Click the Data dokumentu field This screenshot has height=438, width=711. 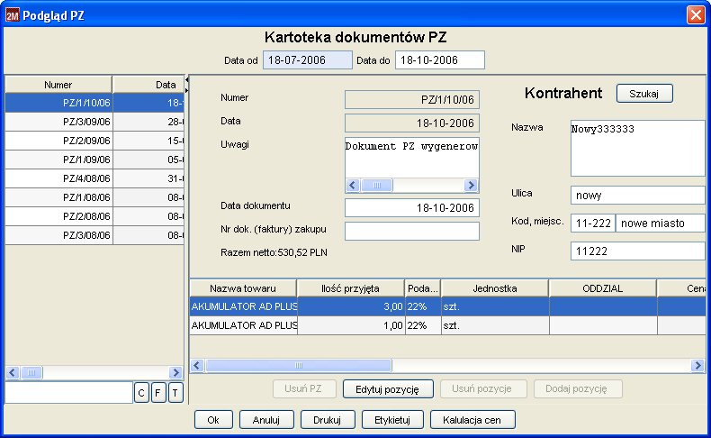[411, 208]
